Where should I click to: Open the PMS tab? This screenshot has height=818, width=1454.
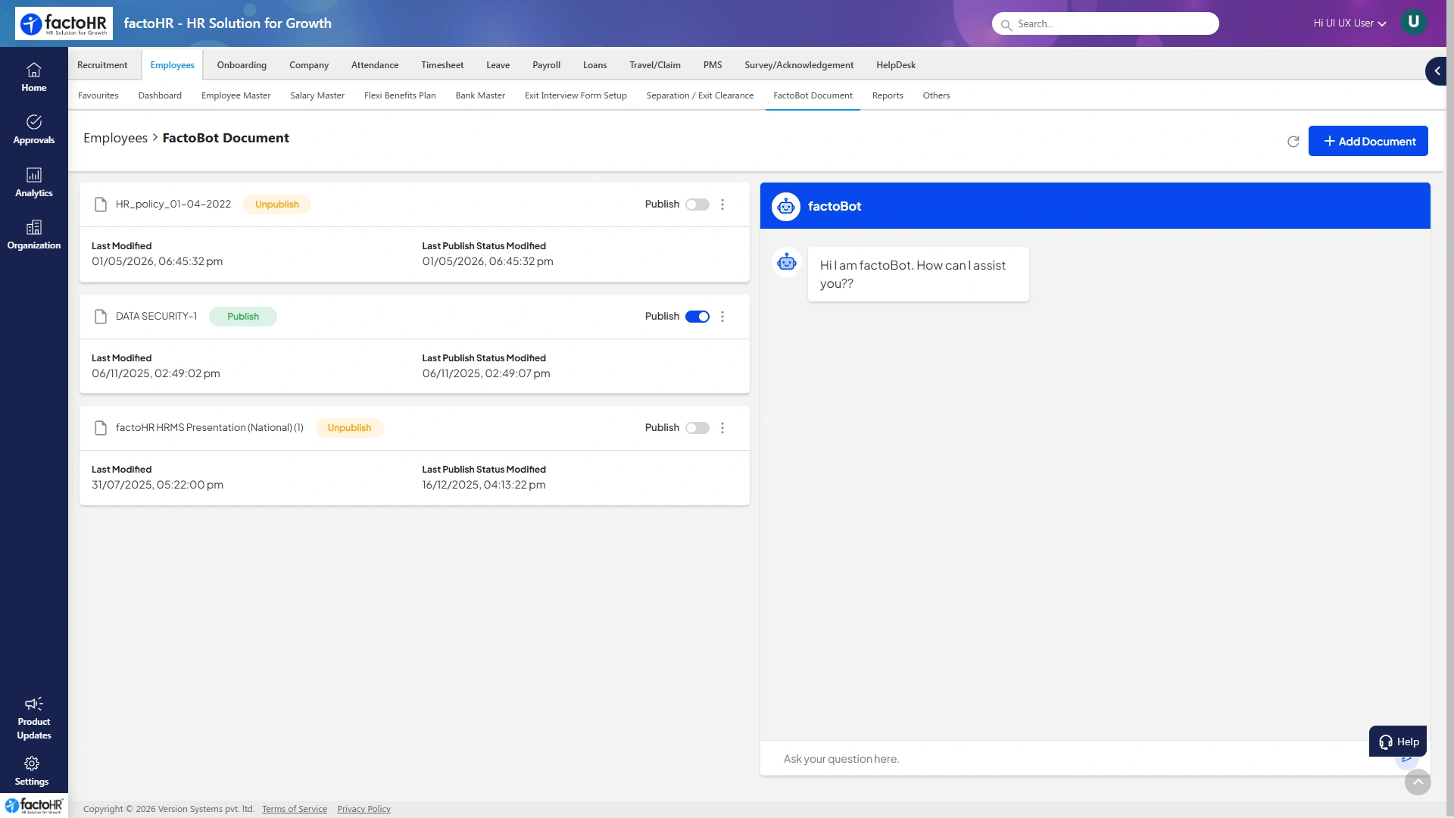(713, 65)
